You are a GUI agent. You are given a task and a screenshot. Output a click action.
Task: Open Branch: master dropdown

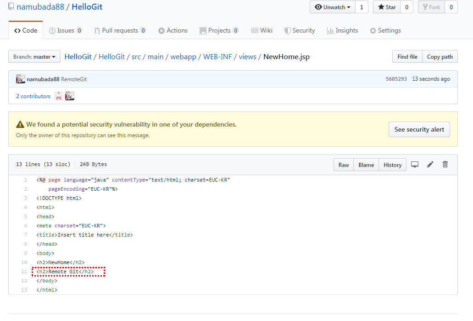(x=34, y=57)
